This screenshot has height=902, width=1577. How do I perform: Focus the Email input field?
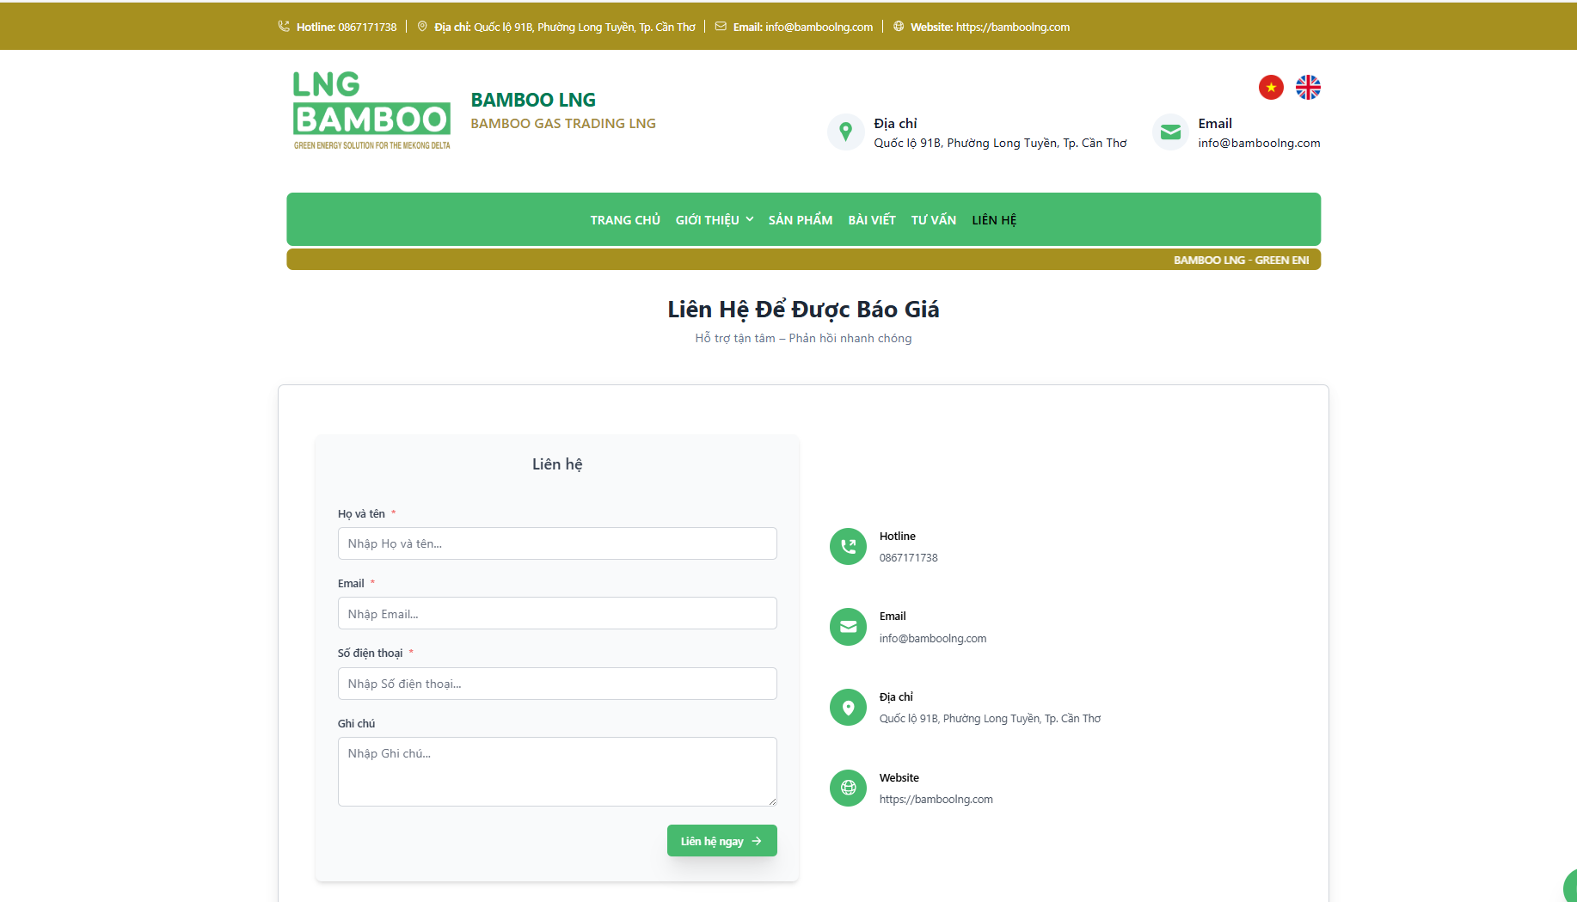557,614
